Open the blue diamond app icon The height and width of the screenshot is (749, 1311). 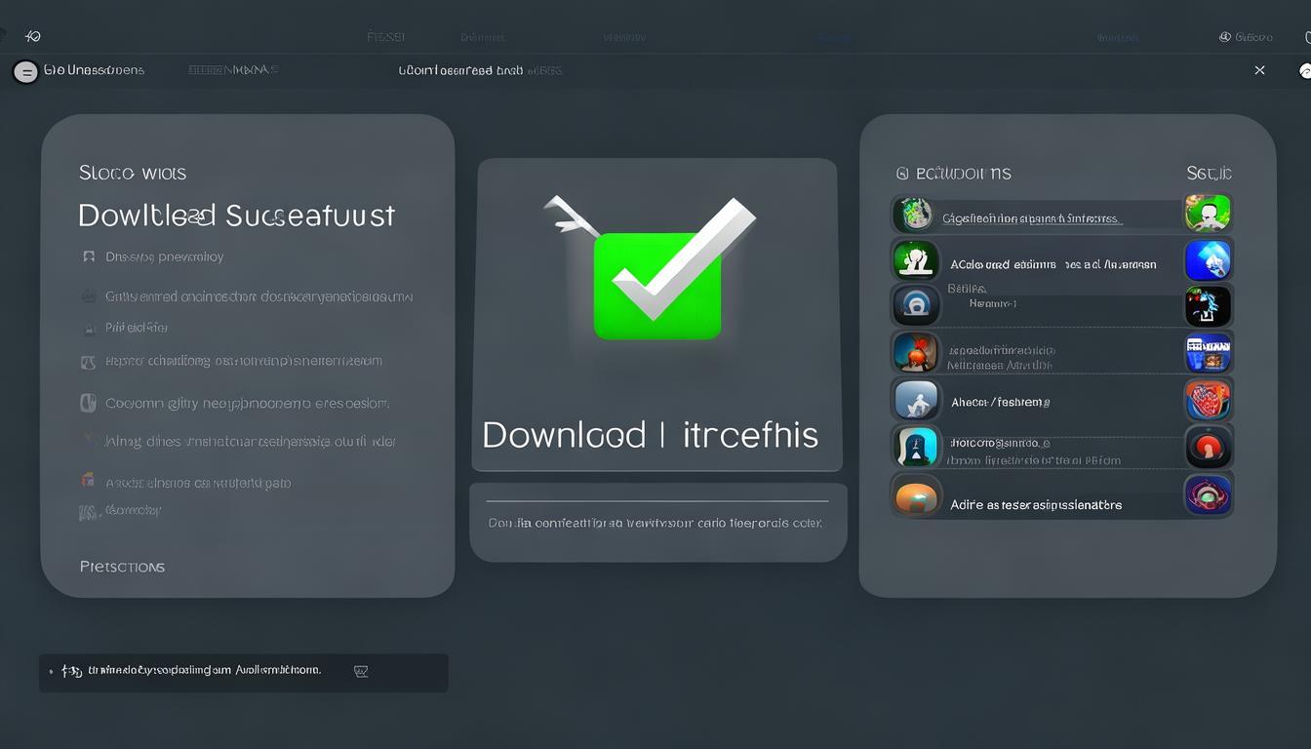click(x=1208, y=260)
